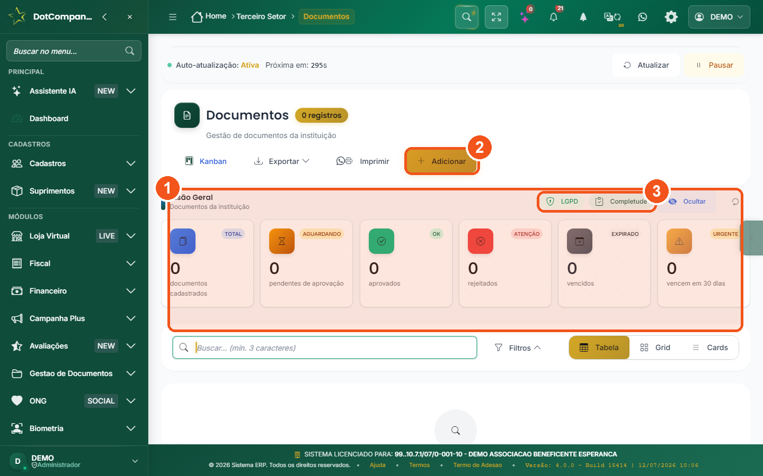Open the Ajuda link in footer
Viewport: 763px width, 476px height.
(x=378, y=465)
